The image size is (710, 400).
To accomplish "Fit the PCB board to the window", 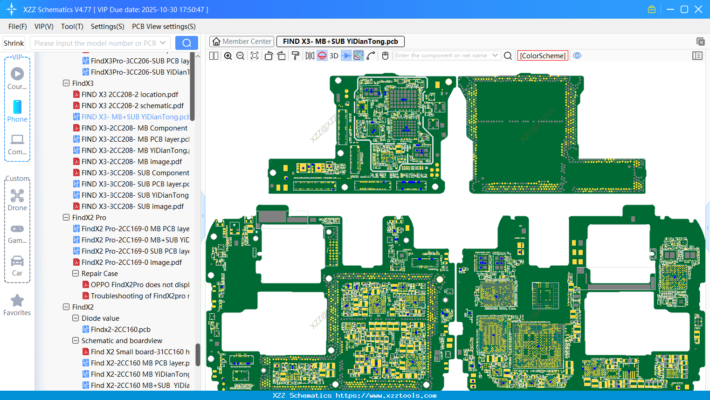I will (255, 55).
